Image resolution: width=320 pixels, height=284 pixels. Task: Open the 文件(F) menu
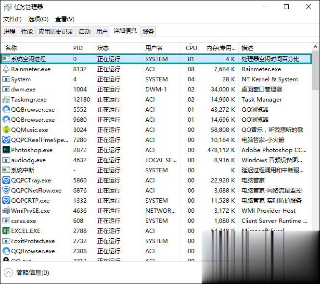pyautogui.click(x=13, y=19)
